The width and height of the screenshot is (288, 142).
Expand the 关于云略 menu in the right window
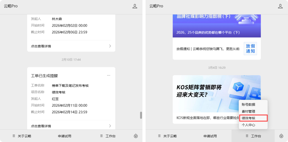[x=167, y=136]
